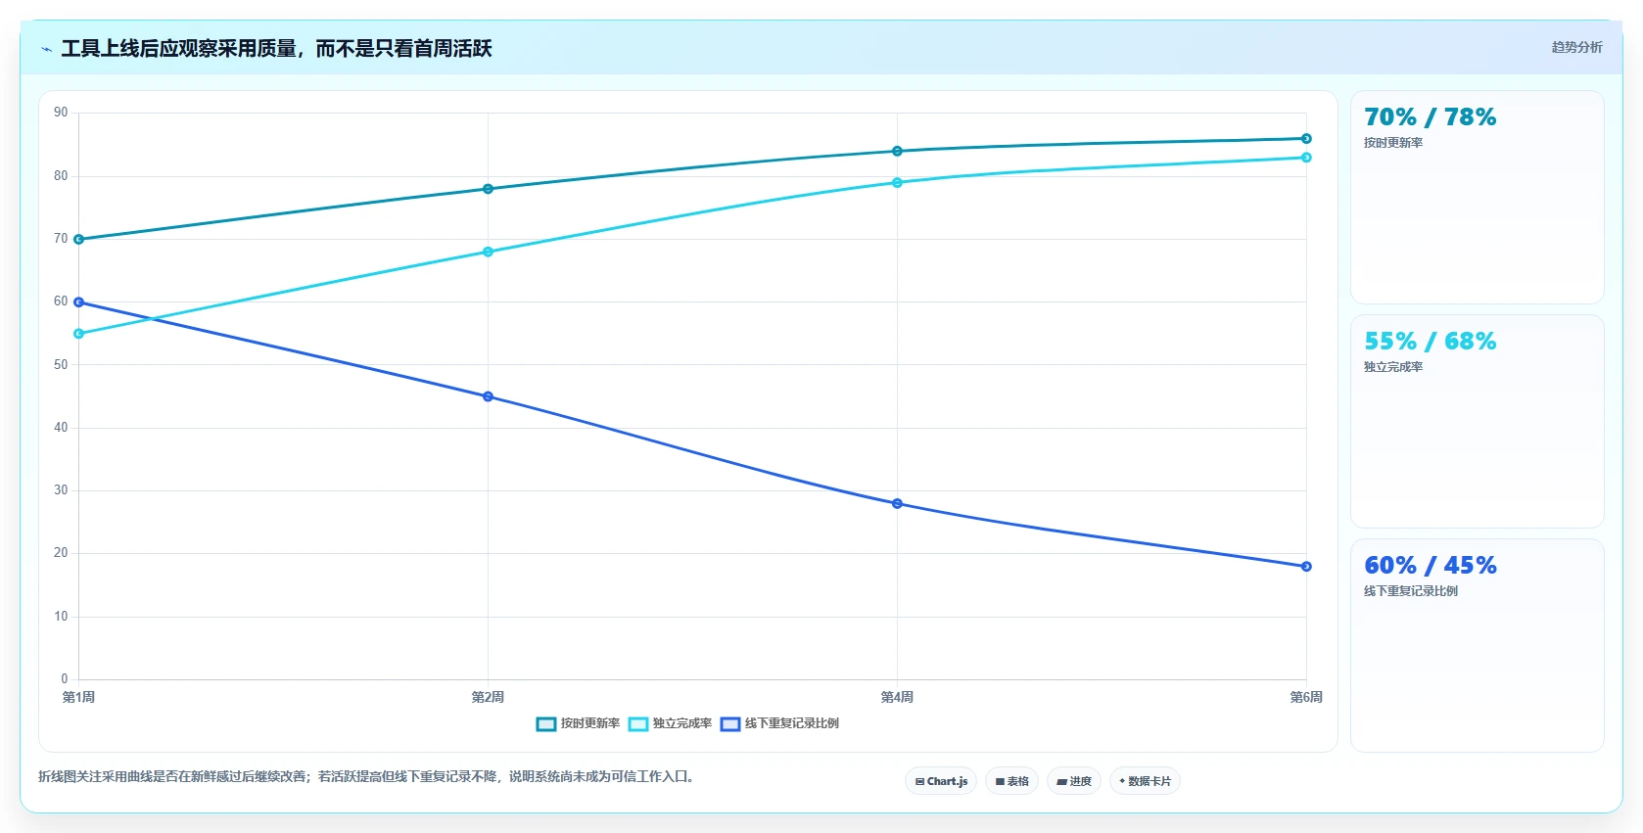Select the 进度 chip

coord(1074,781)
